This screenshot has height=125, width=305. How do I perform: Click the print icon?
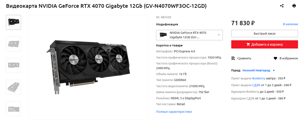click(294, 6)
